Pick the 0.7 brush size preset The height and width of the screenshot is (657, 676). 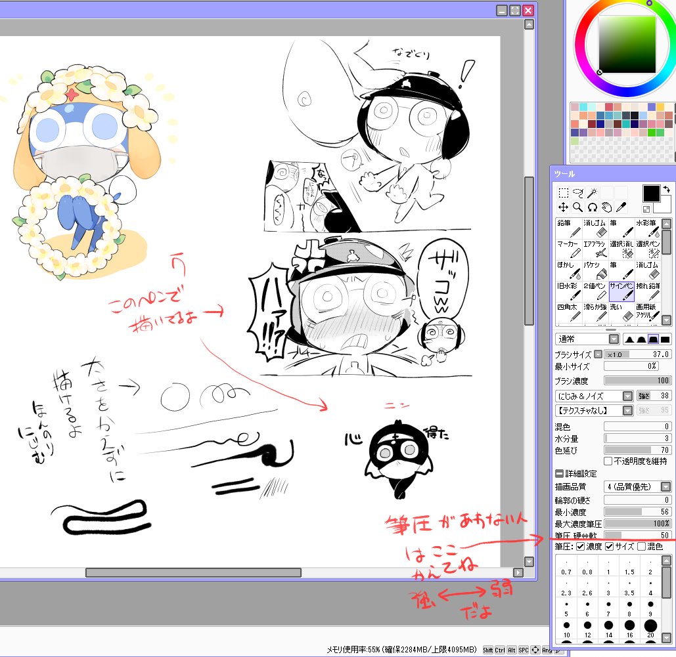(x=566, y=567)
